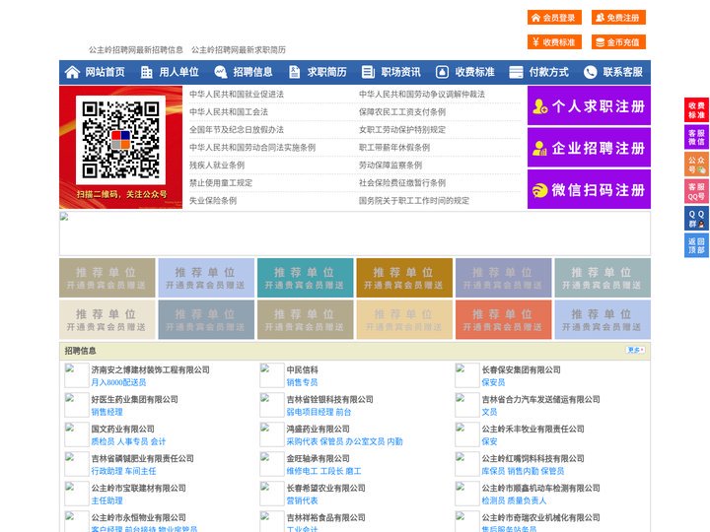Open 禁止使用童工规定 link
The image size is (710, 532).
pyautogui.click(x=221, y=183)
